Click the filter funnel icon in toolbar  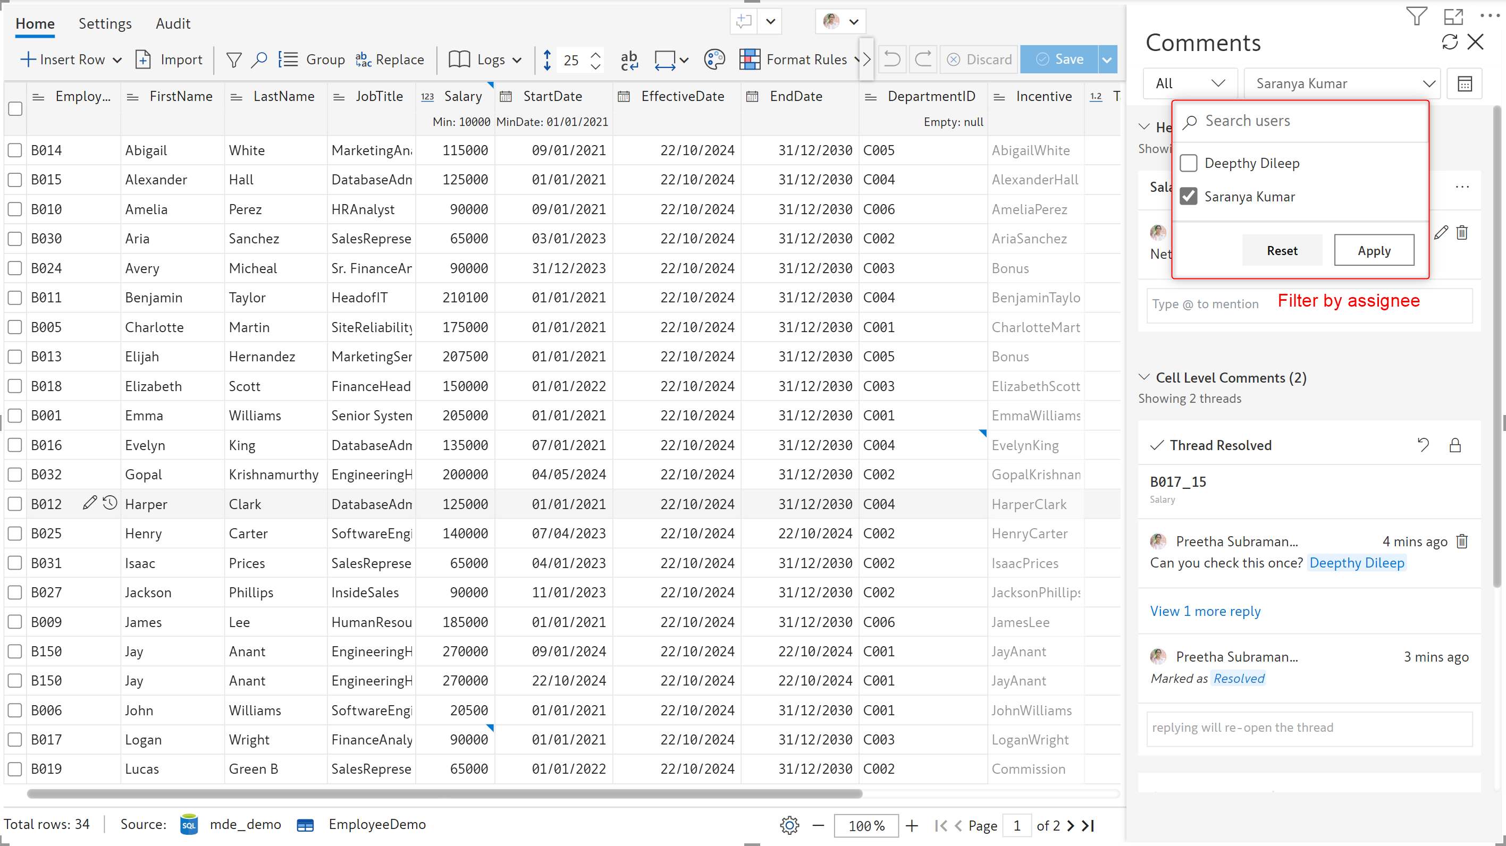[x=234, y=60]
